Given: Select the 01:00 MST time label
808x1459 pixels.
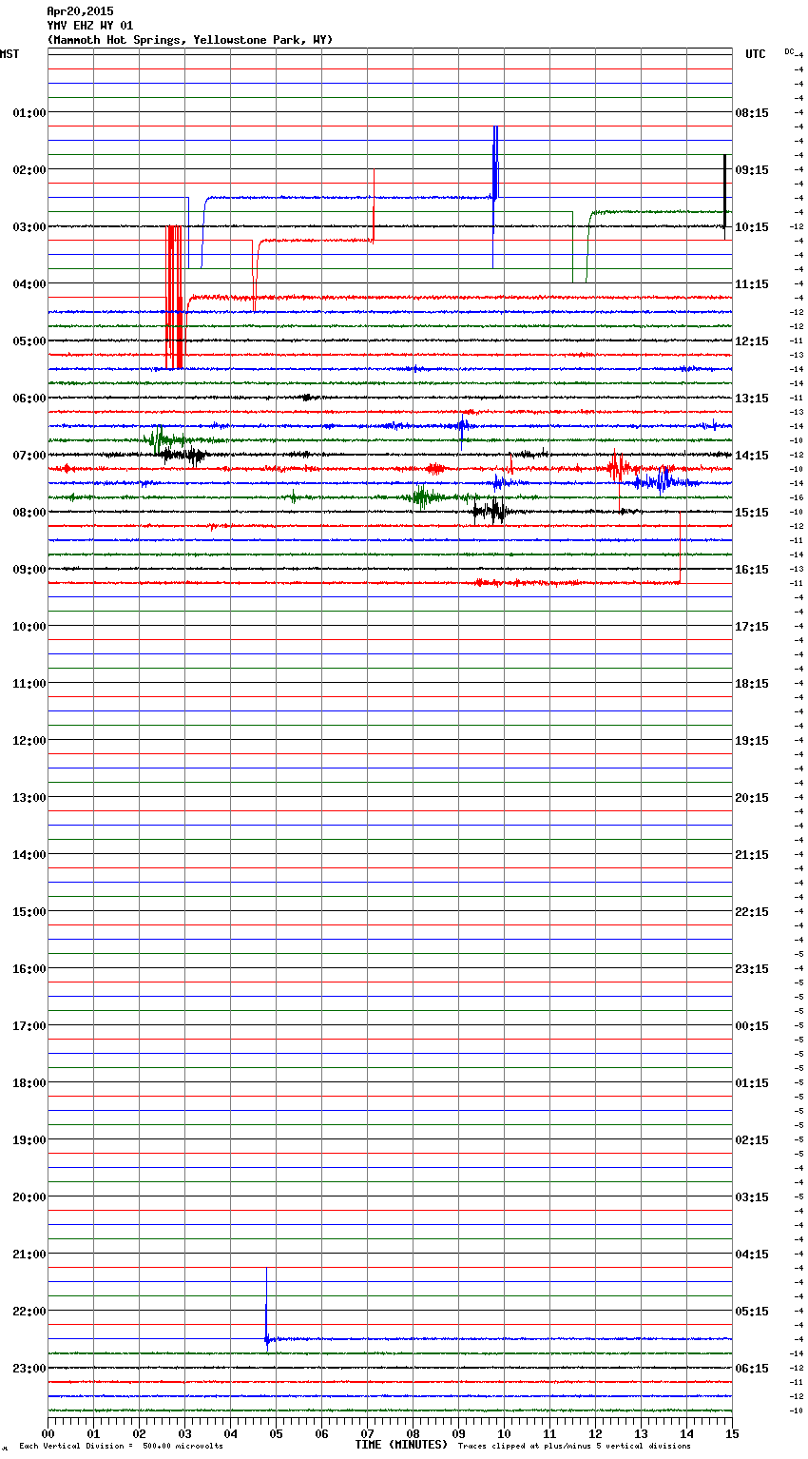Looking at the screenshot, I should tap(29, 112).
